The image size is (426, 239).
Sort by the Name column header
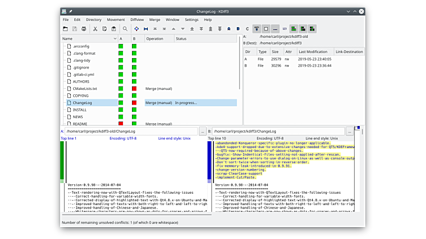tap(67, 38)
